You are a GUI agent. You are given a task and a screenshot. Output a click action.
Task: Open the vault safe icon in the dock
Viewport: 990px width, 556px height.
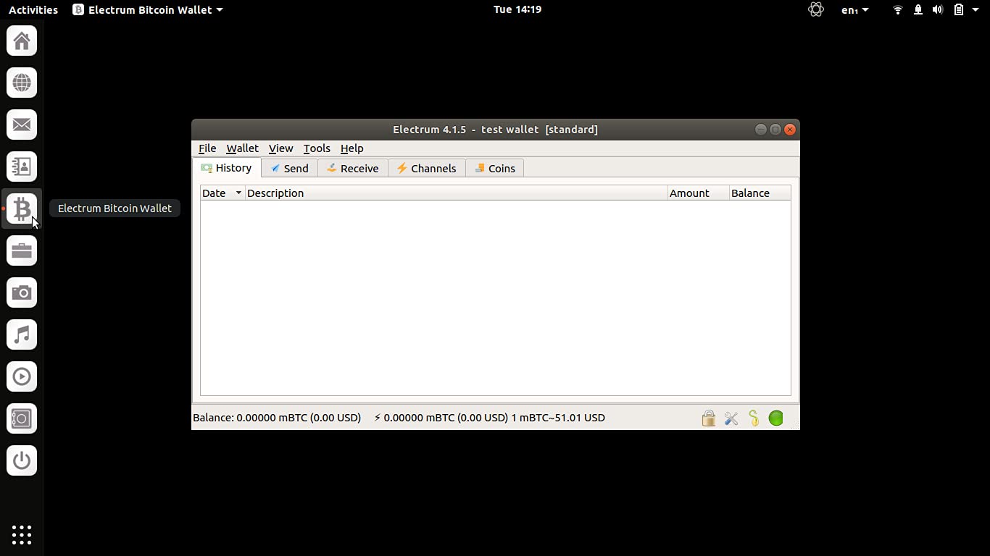click(22, 419)
